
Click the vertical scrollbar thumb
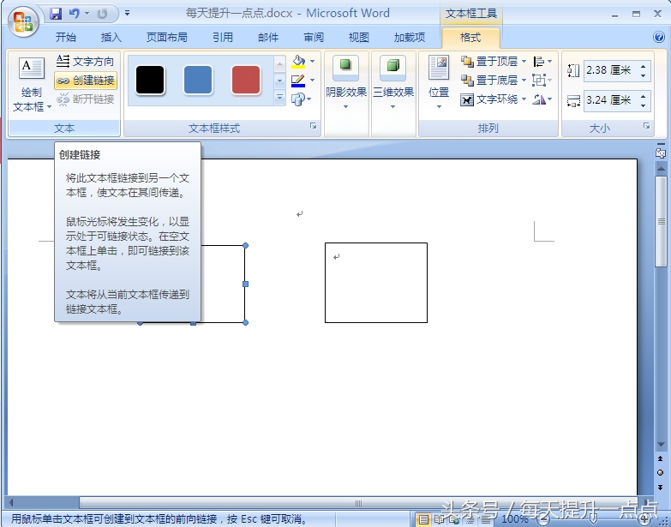pyautogui.click(x=661, y=221)
